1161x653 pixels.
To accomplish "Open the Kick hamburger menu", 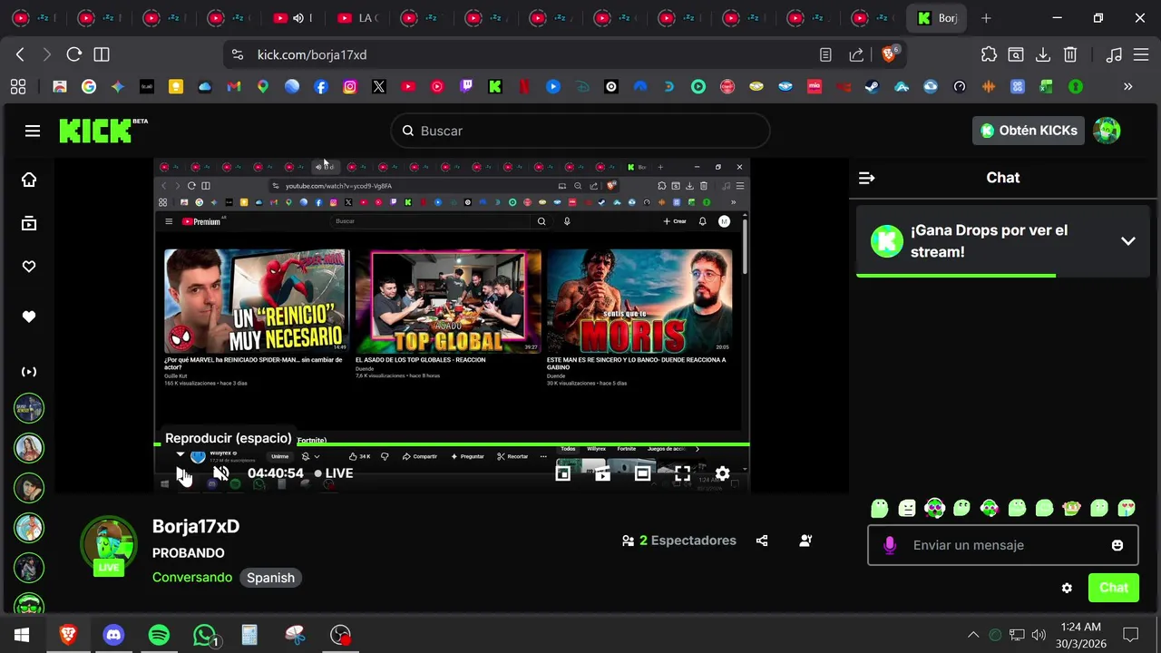I will click(33, 131).
